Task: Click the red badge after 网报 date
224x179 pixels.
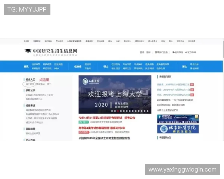Action: tap(192, 89)
